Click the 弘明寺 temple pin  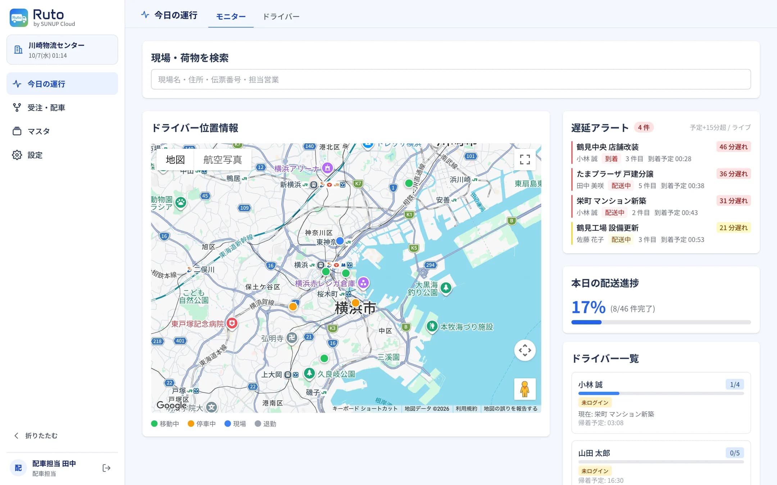tap(292, 338)
